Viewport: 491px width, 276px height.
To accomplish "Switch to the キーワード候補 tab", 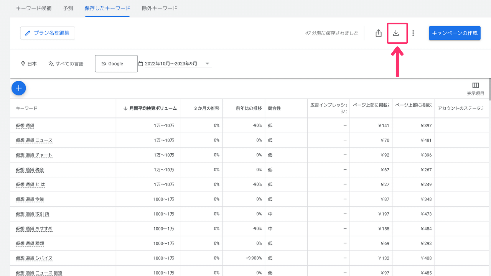I will point(34,8).
